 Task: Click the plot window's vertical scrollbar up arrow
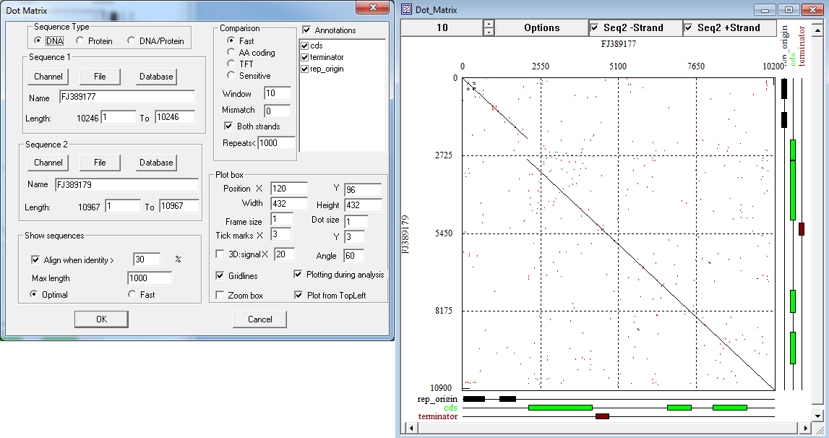[x=817, y=30]
